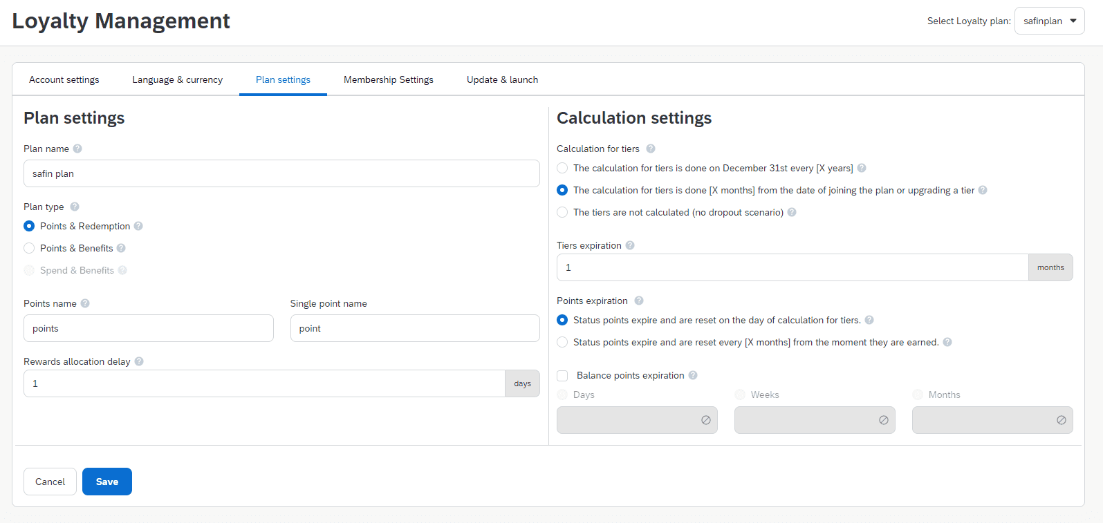
Task: Click help icon beside Tiers expiration
Action: pos(630,245)
